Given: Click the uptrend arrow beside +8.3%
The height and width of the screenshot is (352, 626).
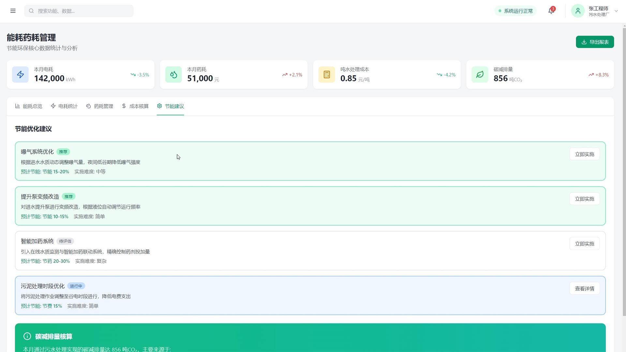Looking at the screenshot, I should [x=591, y=75].
